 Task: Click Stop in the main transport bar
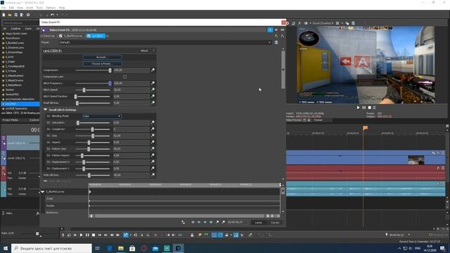[x=94, y=235]
